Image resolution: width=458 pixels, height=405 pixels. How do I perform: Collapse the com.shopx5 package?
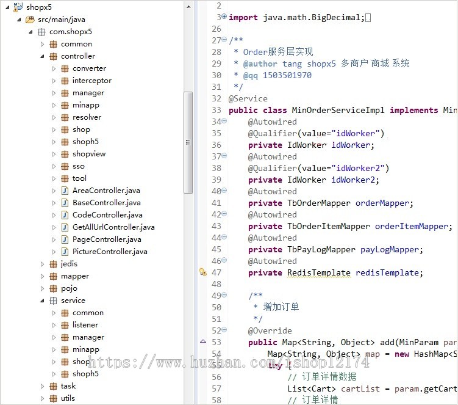(x=30, y=32)
